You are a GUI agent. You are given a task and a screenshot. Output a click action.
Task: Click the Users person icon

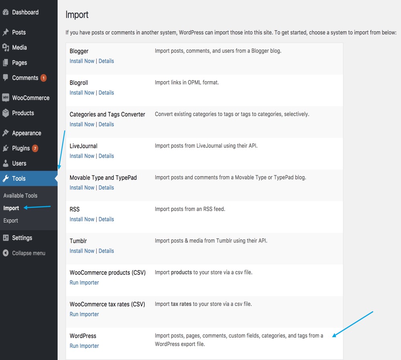(x=6, y=163)
